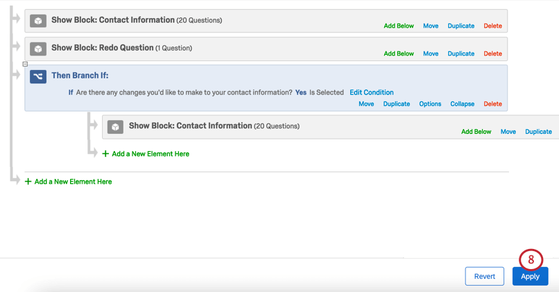Image resolution: width=559 pixels, height=292 pixels.
Task: Add a New Element Here inside branch
Action: (150, 154)
